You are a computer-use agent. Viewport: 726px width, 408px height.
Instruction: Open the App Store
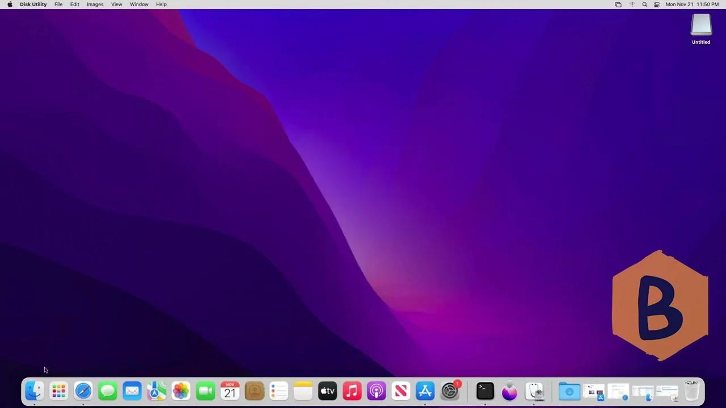pyautogui.click(x=425, y=390)
